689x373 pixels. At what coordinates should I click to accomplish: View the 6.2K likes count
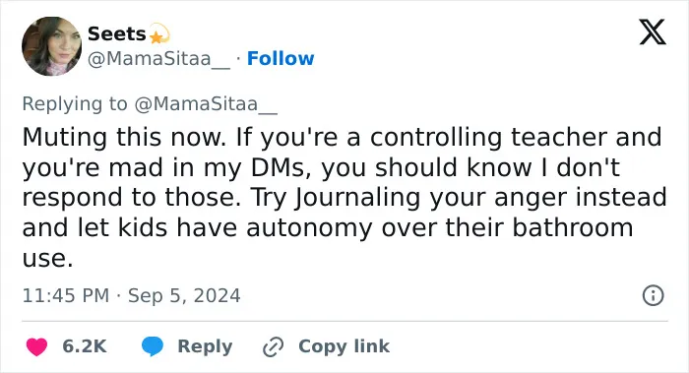pos(85,346)
